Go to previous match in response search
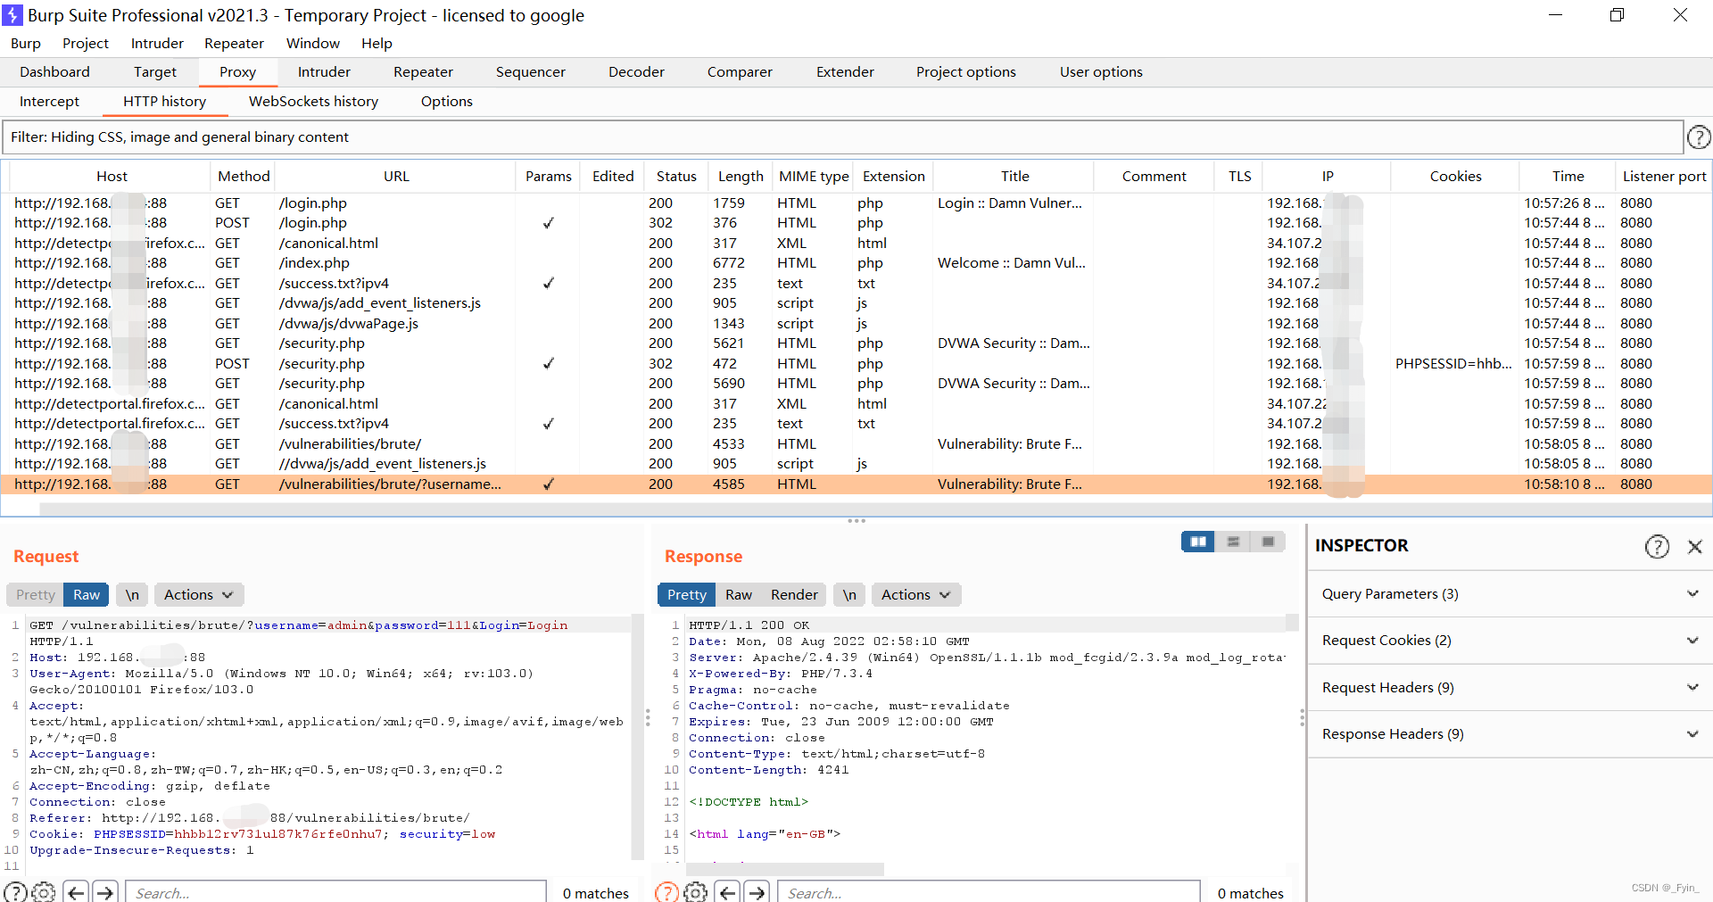Image resolution: width=1713 pixels, height=902 pixels. (728, 892)
